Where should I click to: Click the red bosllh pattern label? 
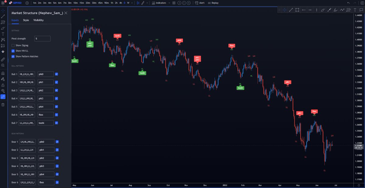(x=117, y=36)
